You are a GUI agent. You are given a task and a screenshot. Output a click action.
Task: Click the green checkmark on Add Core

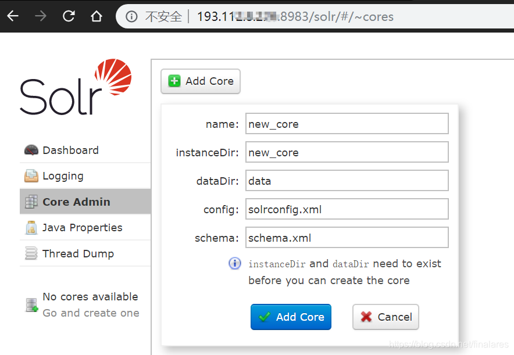[264, 317]
